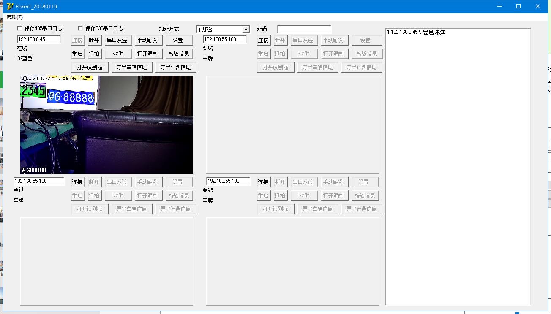The image size is (551, 314).
Task: Enable the 保存485串口日志 checkbox
Action: point(19,28)
